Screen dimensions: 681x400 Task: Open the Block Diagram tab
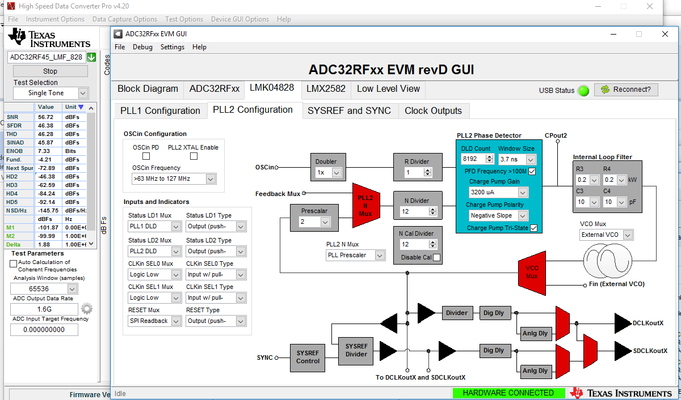[x=148, y=89]
